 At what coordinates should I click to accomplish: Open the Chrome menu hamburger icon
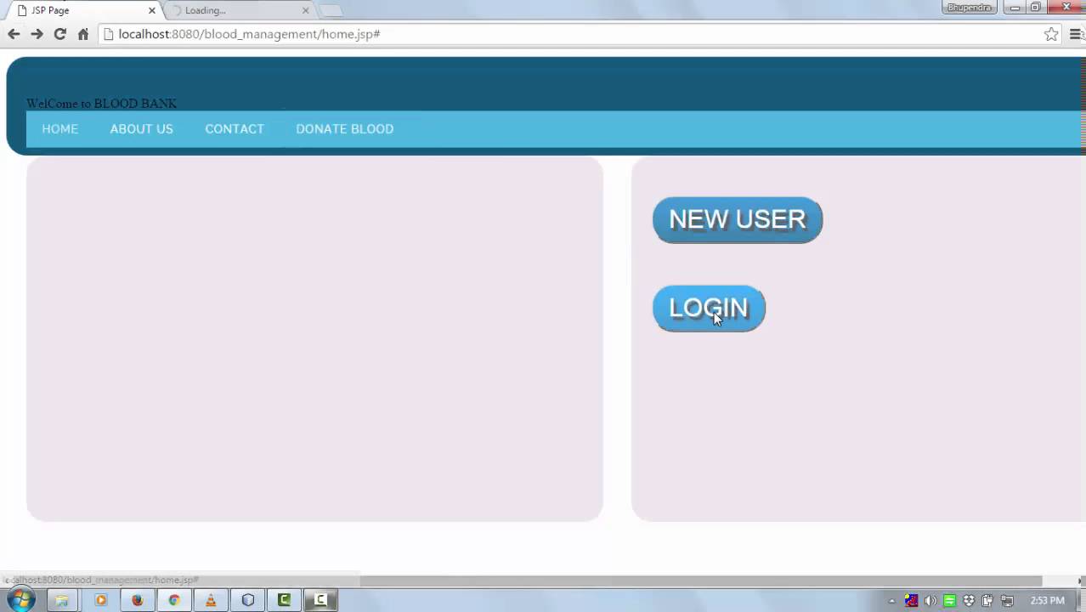1077,34
